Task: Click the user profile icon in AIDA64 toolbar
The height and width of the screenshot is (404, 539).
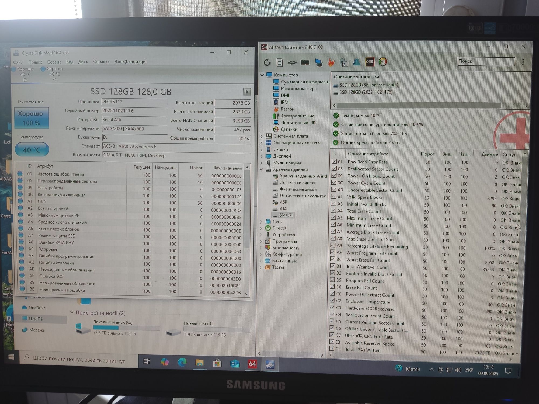Action: point(357,62)
